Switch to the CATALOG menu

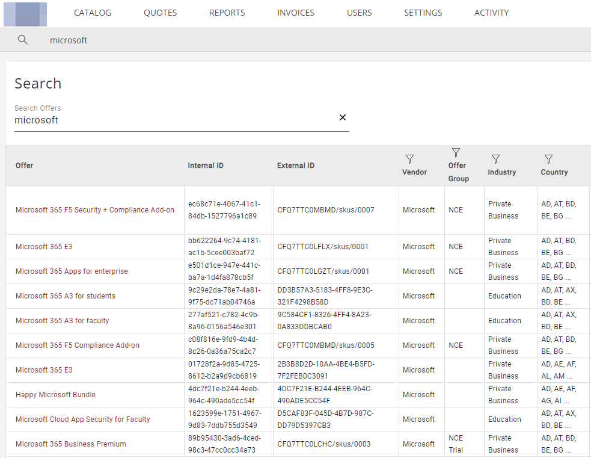(92, 12)
